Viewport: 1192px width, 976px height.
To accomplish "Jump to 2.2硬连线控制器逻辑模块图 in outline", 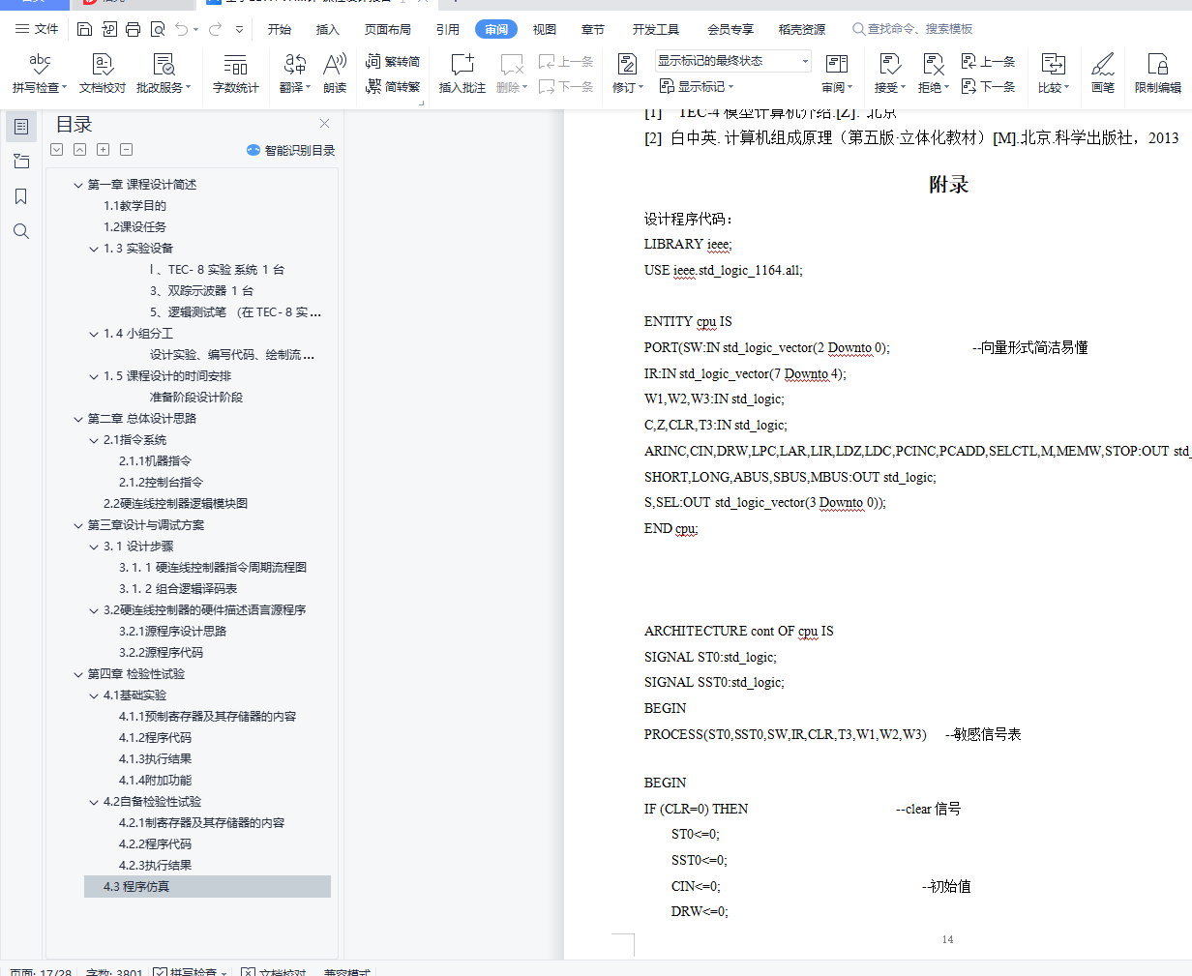I will point(175,504).
